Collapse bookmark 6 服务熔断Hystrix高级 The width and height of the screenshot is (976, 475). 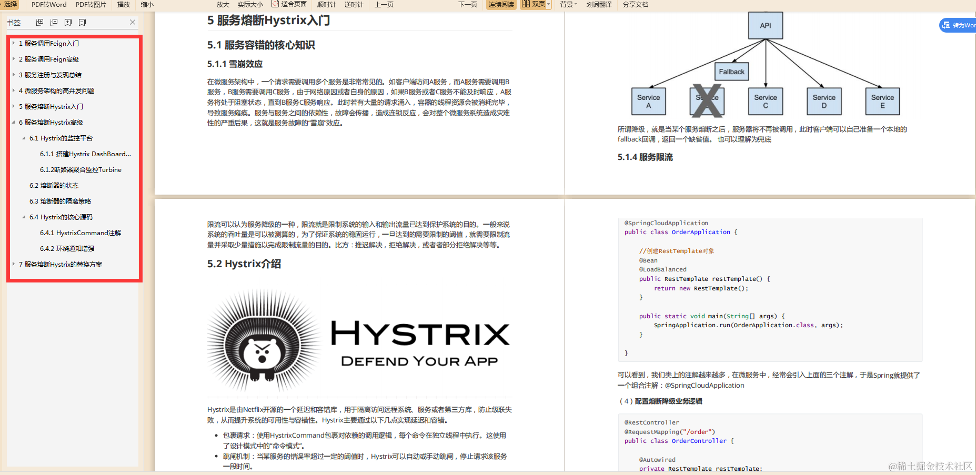pos(14,122)
